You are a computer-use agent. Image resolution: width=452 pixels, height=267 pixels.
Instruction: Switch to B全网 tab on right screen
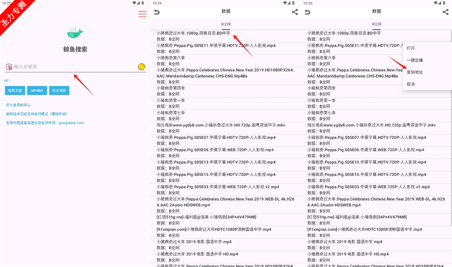(x=377, y=24)
